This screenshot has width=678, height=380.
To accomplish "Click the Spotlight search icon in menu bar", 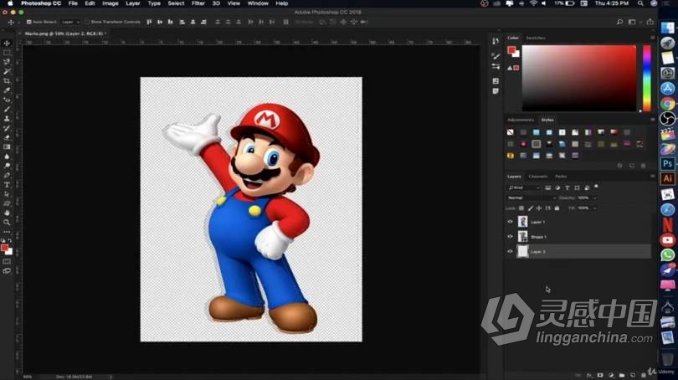I will click(x=640, y=3).
